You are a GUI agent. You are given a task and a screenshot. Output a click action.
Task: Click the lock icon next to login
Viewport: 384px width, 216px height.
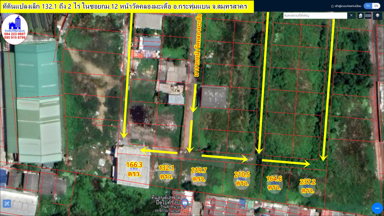coord(332,6)
